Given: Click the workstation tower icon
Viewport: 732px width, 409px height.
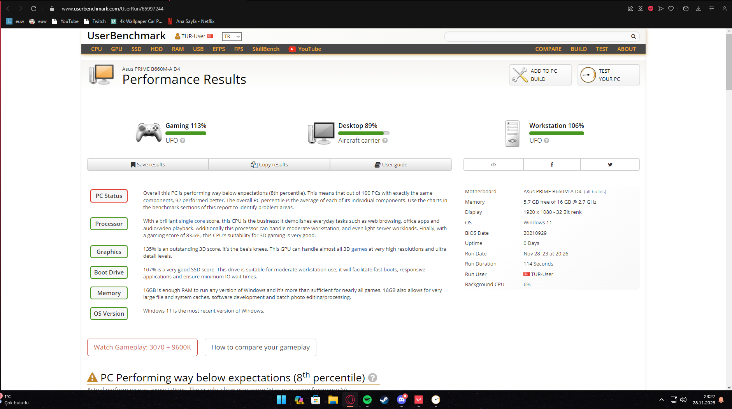Looking at the screenshot, I should [x=513, y=133].
